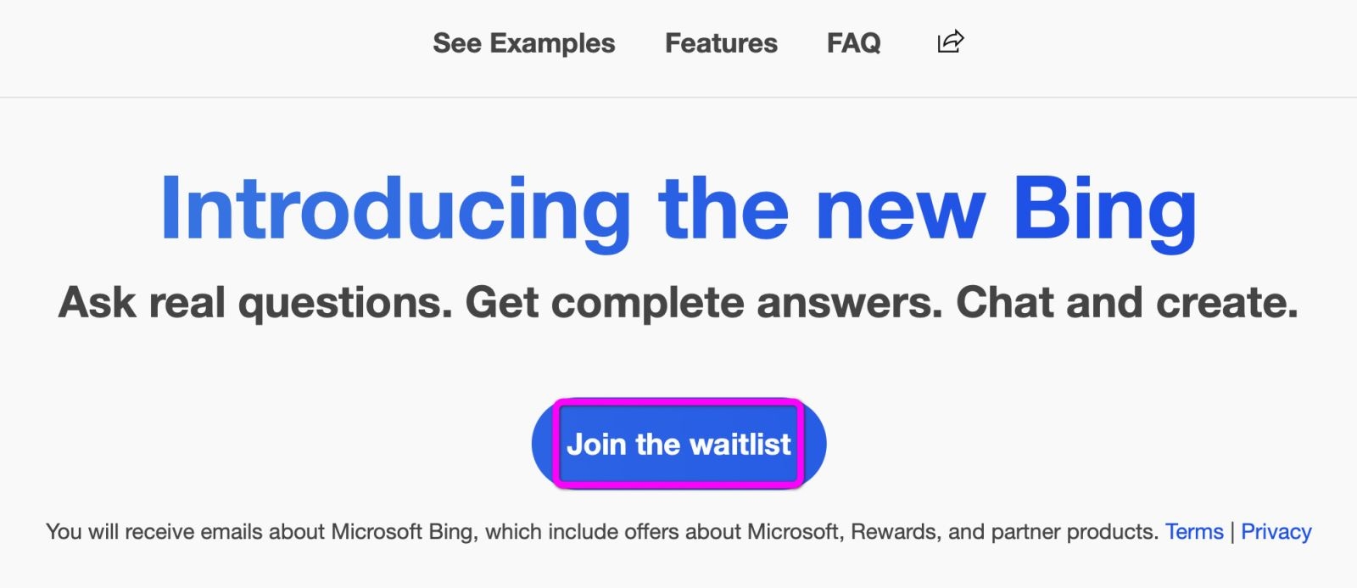Click "Get complete answers." in the tagline
This screenshot has width=1357, height=588.
coord(704,303)
